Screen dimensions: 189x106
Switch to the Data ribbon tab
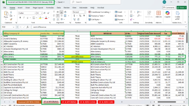(x=59, y=8)
